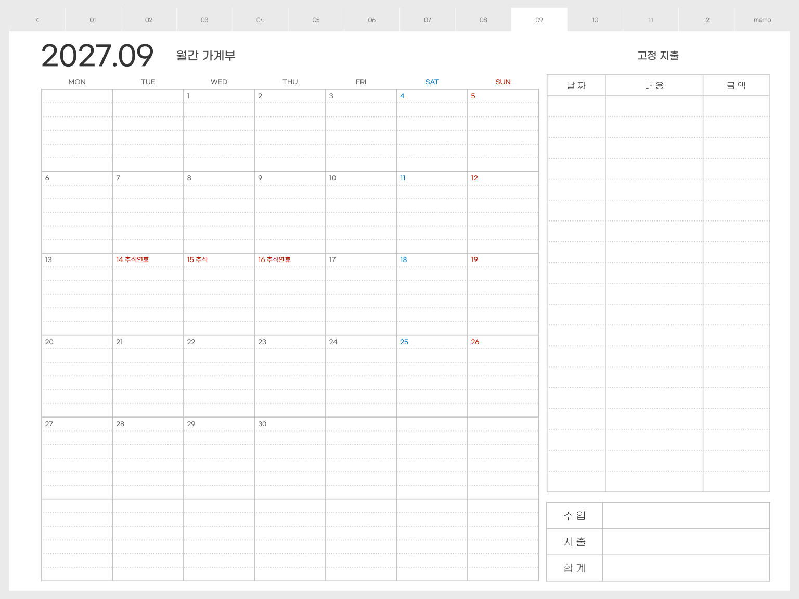
Task: Click calendar date 28
Action: point(120,424)
